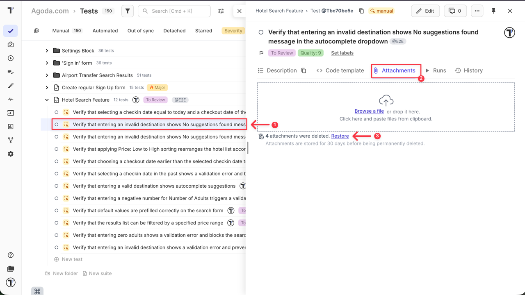Screen dimensions: 525x295
Task: Open the branching version control icon in sidebar
Action: click(11, 140)
